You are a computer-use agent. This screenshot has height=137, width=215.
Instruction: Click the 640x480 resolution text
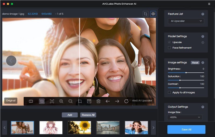tap(46, 14)
